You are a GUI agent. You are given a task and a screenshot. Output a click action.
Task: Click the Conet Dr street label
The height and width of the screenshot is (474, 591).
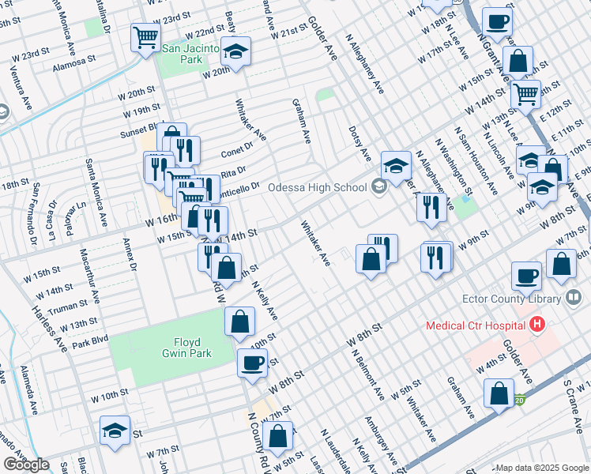point(237,150)
